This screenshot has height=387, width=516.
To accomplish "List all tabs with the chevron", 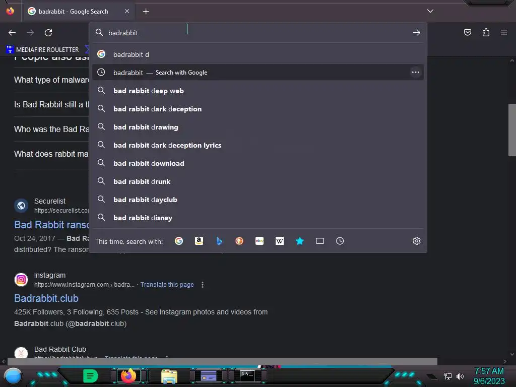I will coord(430,11).
